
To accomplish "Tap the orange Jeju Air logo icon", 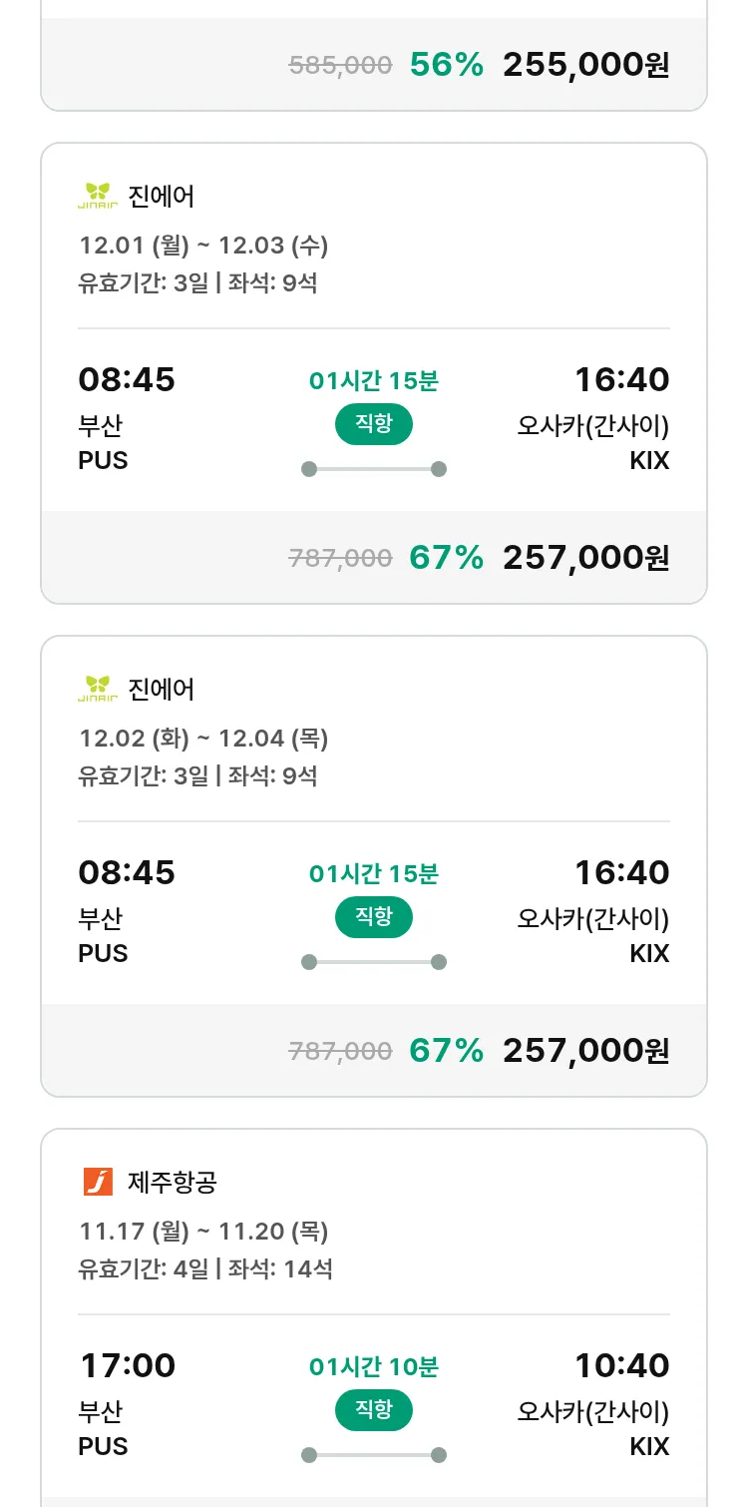I will (98, 1182).
